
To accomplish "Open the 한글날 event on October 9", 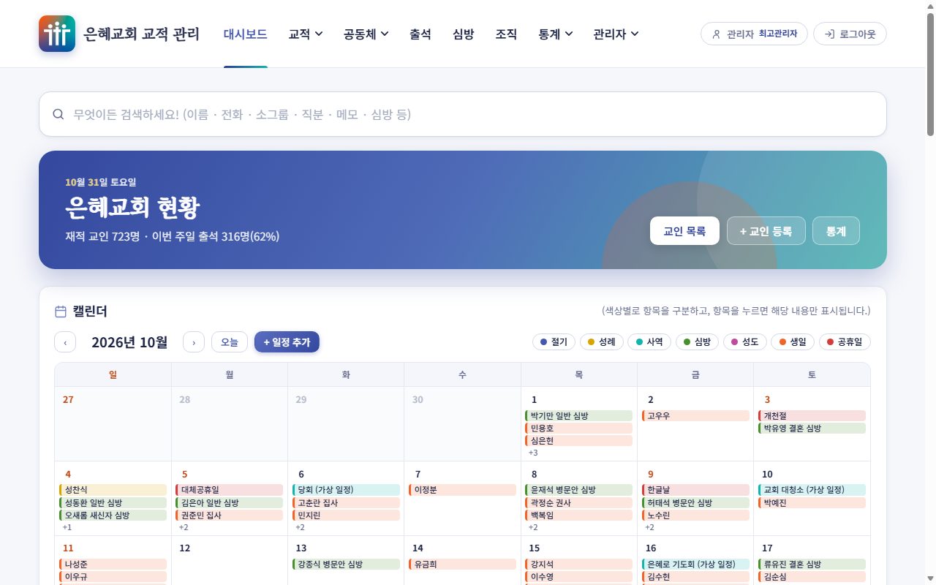I will pos(695,490).
